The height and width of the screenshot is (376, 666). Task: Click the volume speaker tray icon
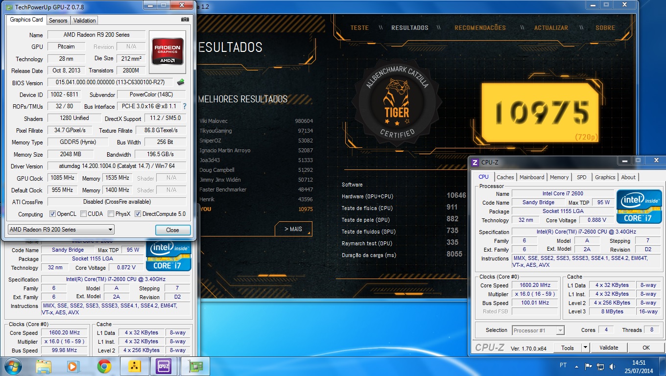(613, 366)
